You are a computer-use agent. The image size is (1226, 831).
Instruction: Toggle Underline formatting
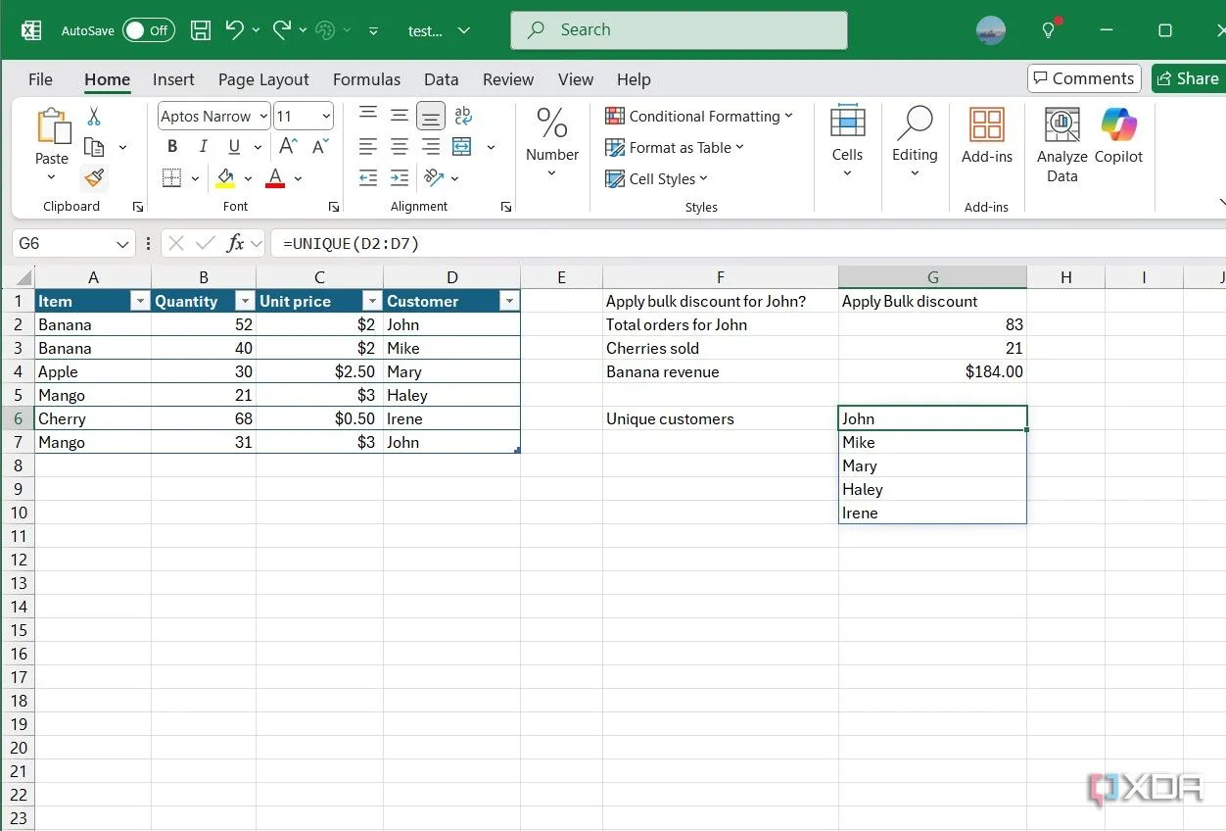tap(234, 147)
